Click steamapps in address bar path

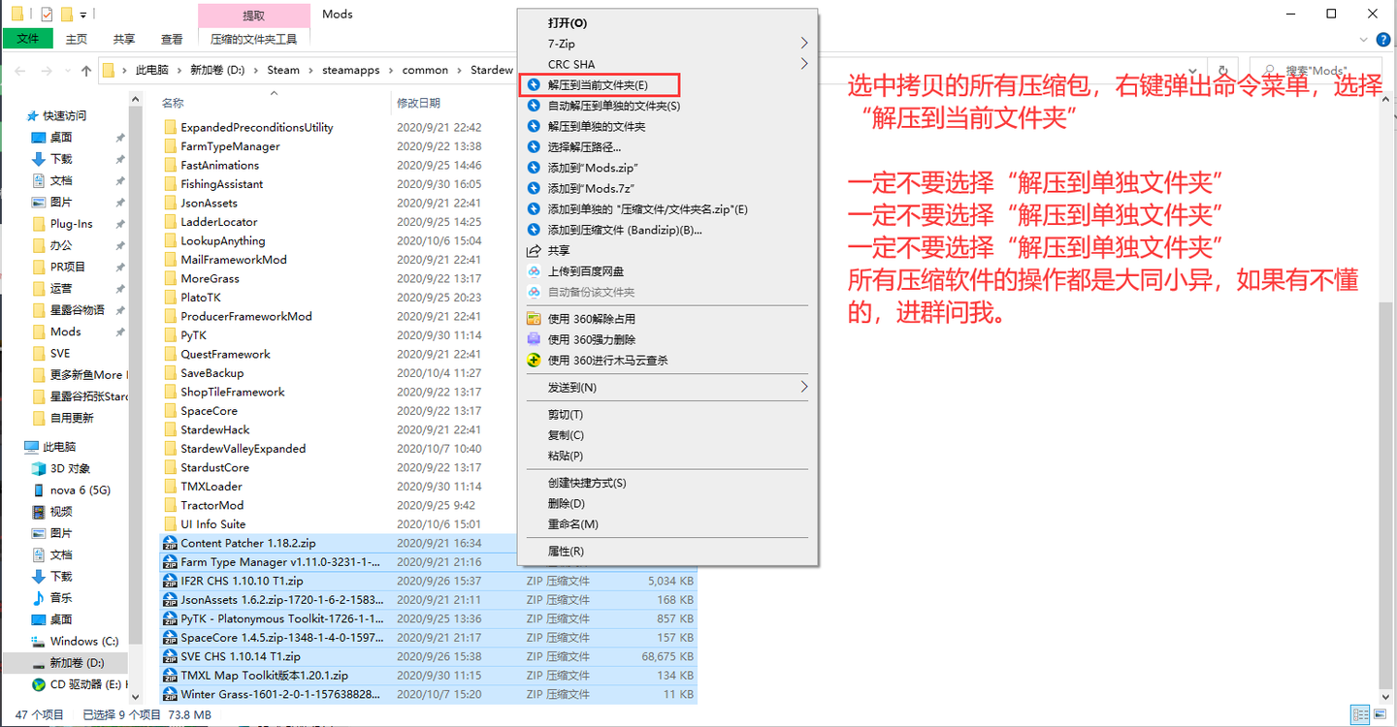coord(351,70)
